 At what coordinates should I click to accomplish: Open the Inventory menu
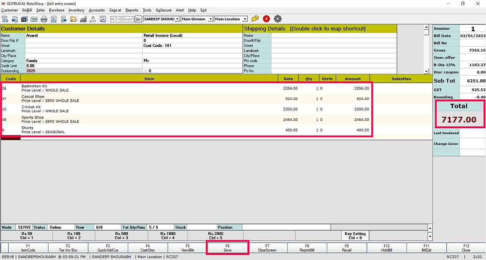click(77, 10)
